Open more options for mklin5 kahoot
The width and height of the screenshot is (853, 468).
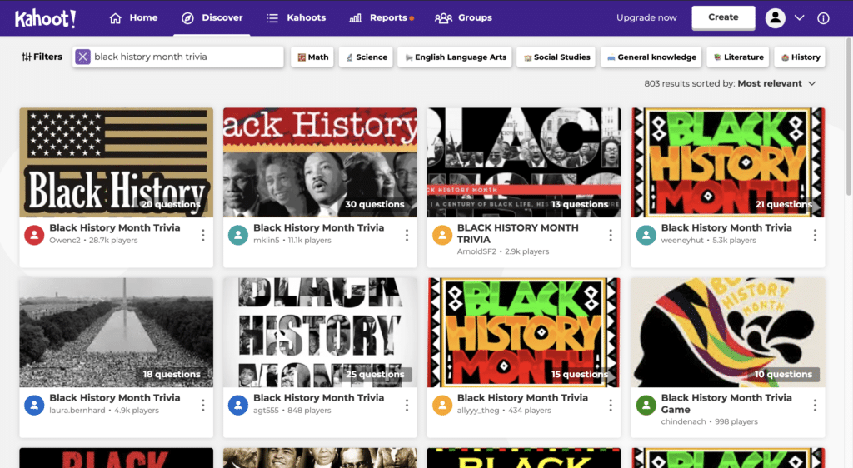coord(407,235)
